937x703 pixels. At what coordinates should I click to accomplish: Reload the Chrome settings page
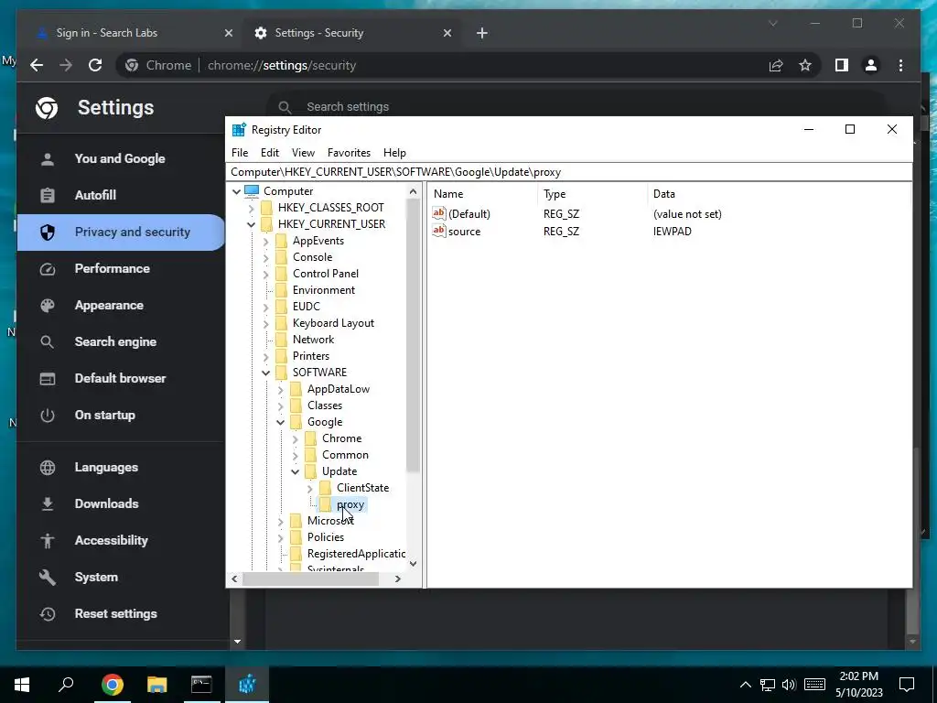pos(95,65)
